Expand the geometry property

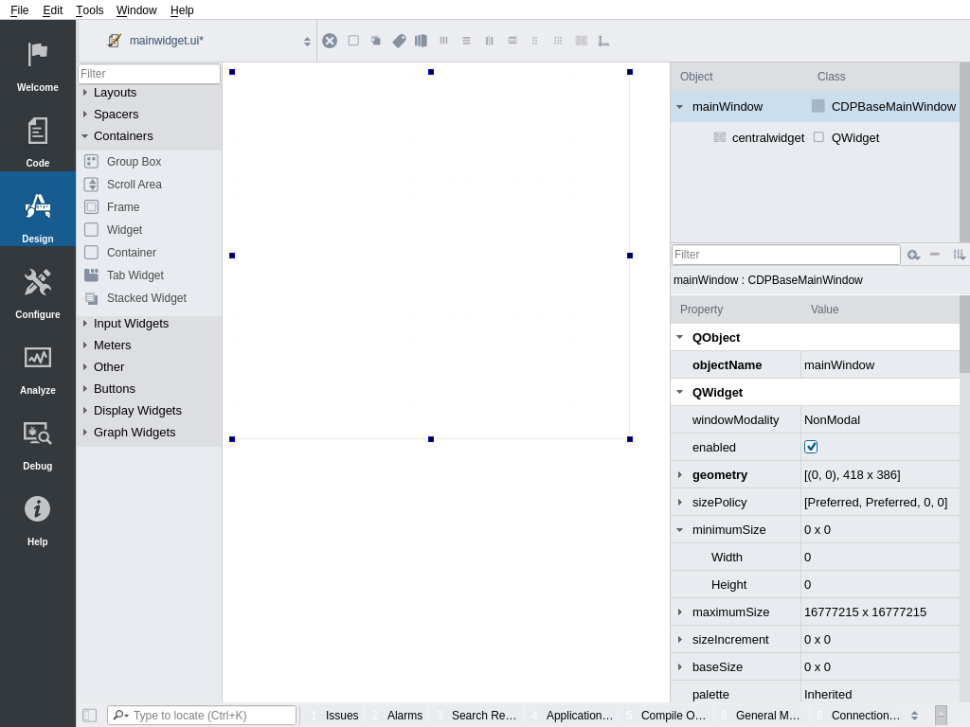pyautogui.click(x=680, y=475)
